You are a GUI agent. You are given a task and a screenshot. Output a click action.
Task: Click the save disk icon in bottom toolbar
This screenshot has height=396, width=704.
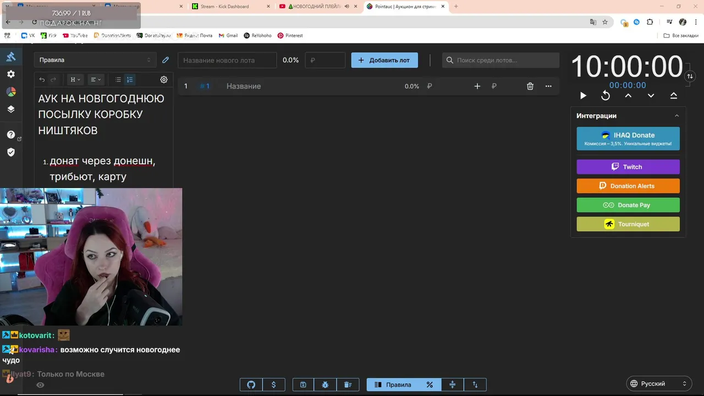[x=303, y=384]
